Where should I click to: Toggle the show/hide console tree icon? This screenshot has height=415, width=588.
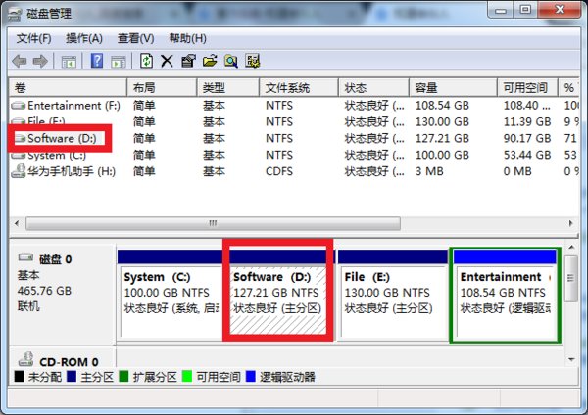click(x=69, y=61)
